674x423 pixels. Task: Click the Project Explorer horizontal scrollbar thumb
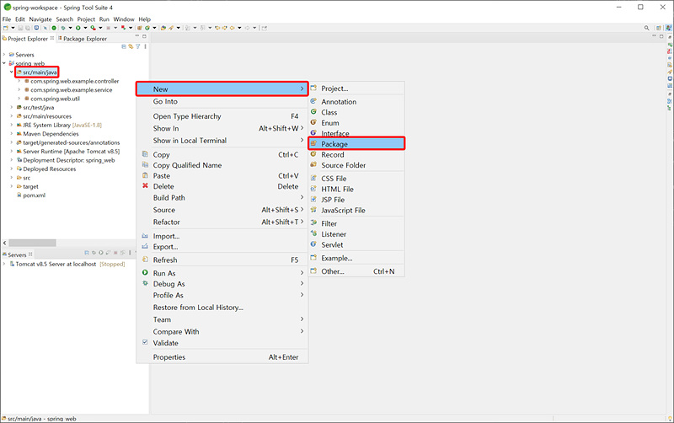(x=32, y=243)
